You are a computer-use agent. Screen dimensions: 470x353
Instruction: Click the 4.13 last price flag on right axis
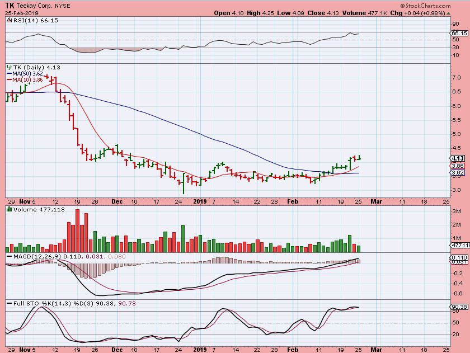458,158
